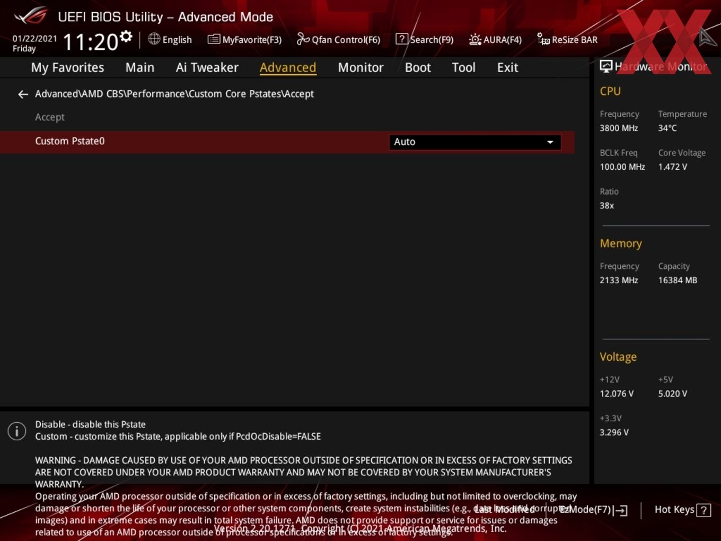Image resolution: width=721 pixels, height=541 pixels.
Task: Go to the Exit tab
Action: click(x=507, y=67)
